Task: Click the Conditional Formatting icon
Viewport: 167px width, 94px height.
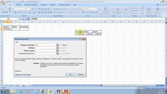Action: pyautogui.click(x=105, y=9)
